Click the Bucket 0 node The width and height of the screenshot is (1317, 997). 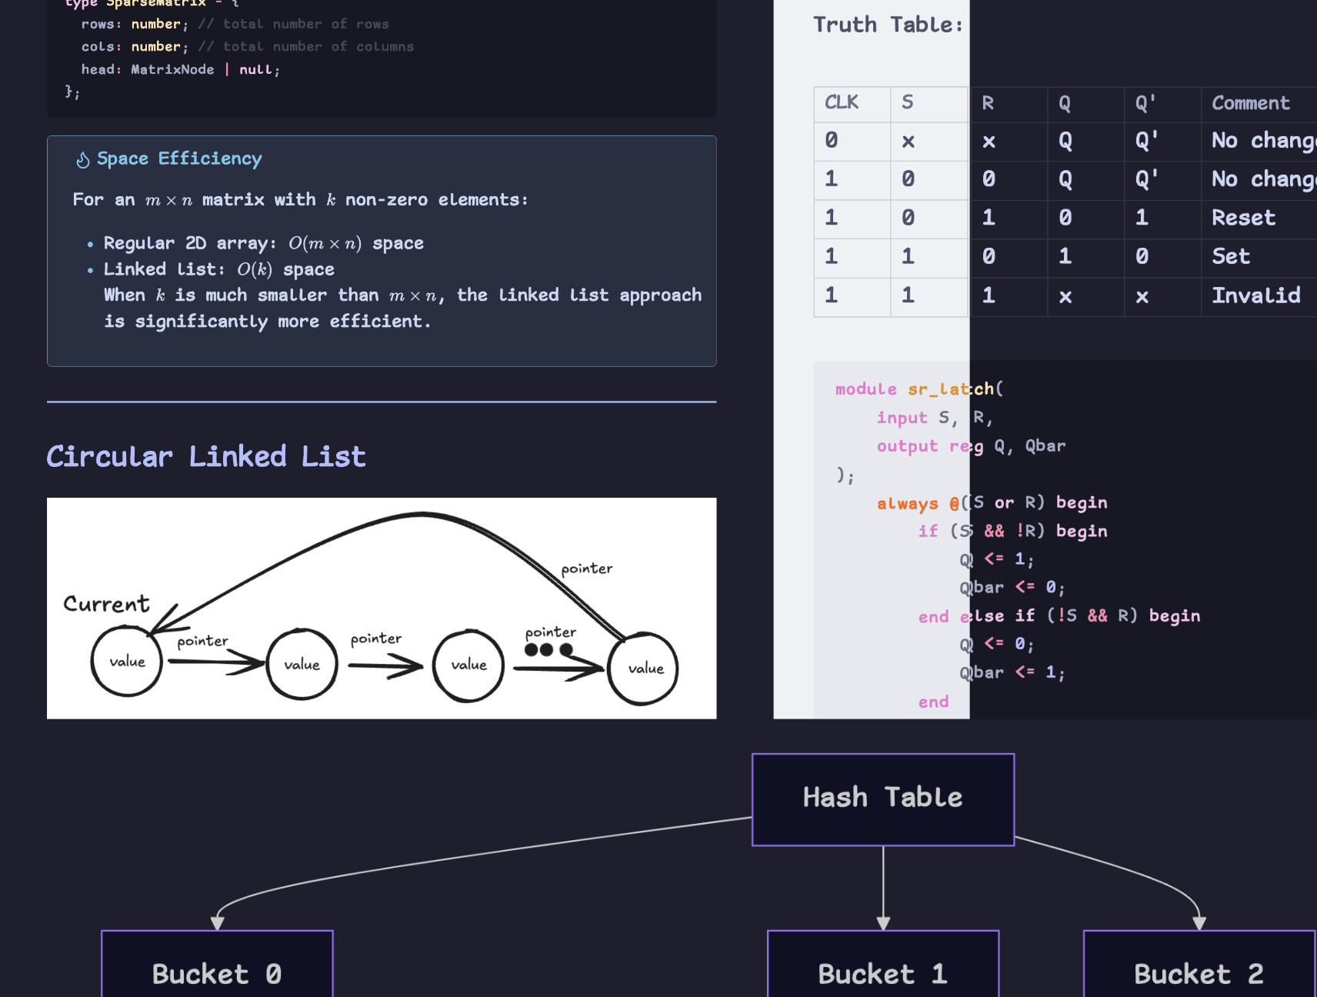pyautogui.click(x=217, y=965)
